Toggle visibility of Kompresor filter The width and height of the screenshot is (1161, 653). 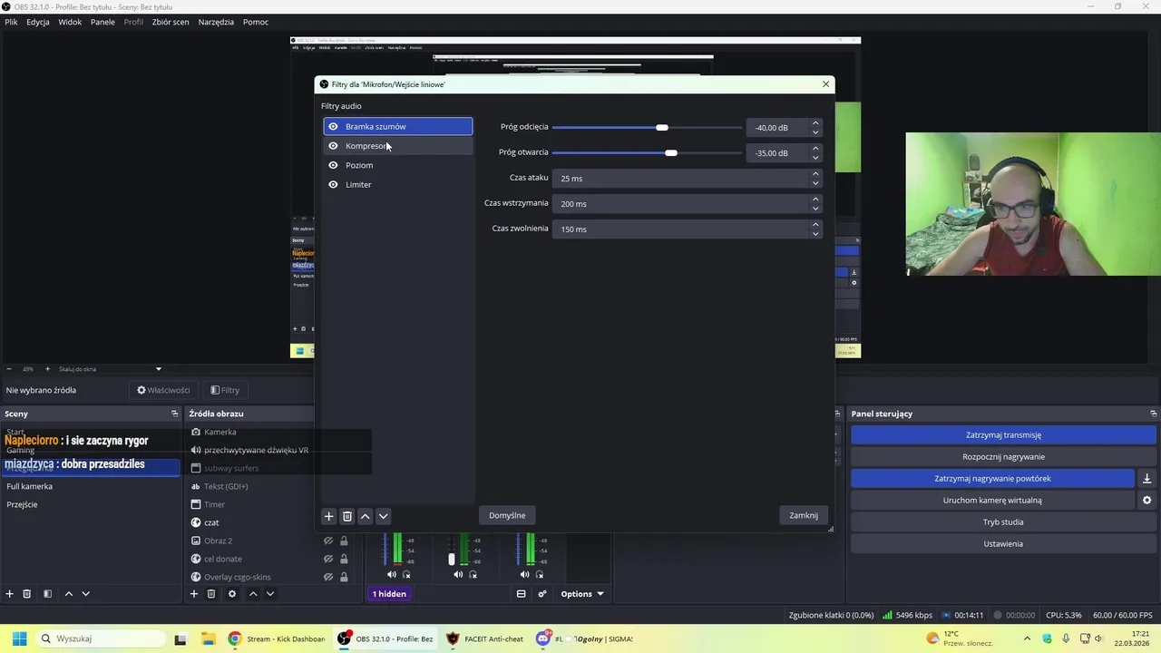[x=333, y=146]
